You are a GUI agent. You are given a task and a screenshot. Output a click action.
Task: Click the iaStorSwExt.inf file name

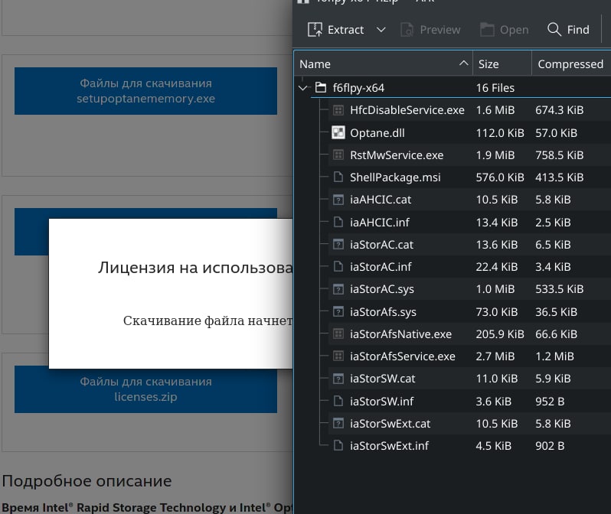[x=389, y=446]
